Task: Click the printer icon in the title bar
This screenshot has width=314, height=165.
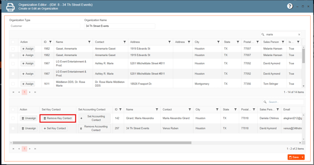Action: point(10,7)
